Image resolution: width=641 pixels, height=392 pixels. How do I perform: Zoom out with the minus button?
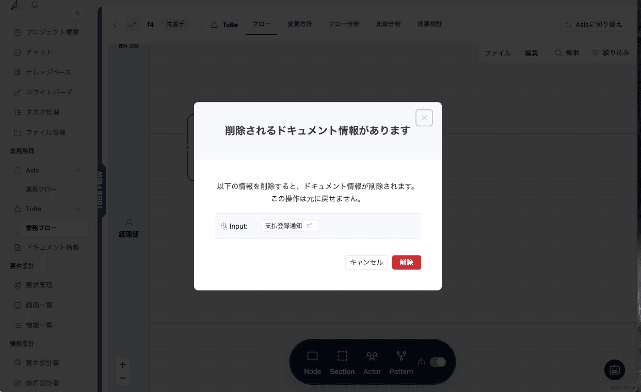pyautogui.click(x=123, y=378)
